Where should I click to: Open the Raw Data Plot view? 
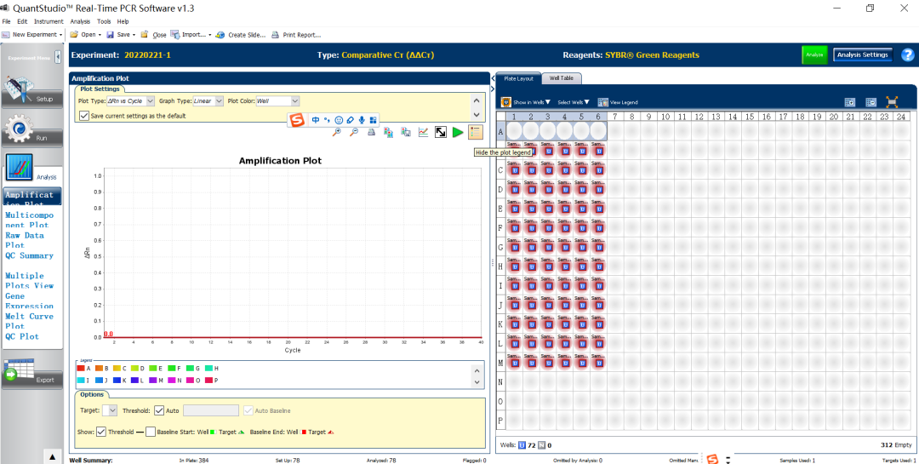[x=25, y=240]
